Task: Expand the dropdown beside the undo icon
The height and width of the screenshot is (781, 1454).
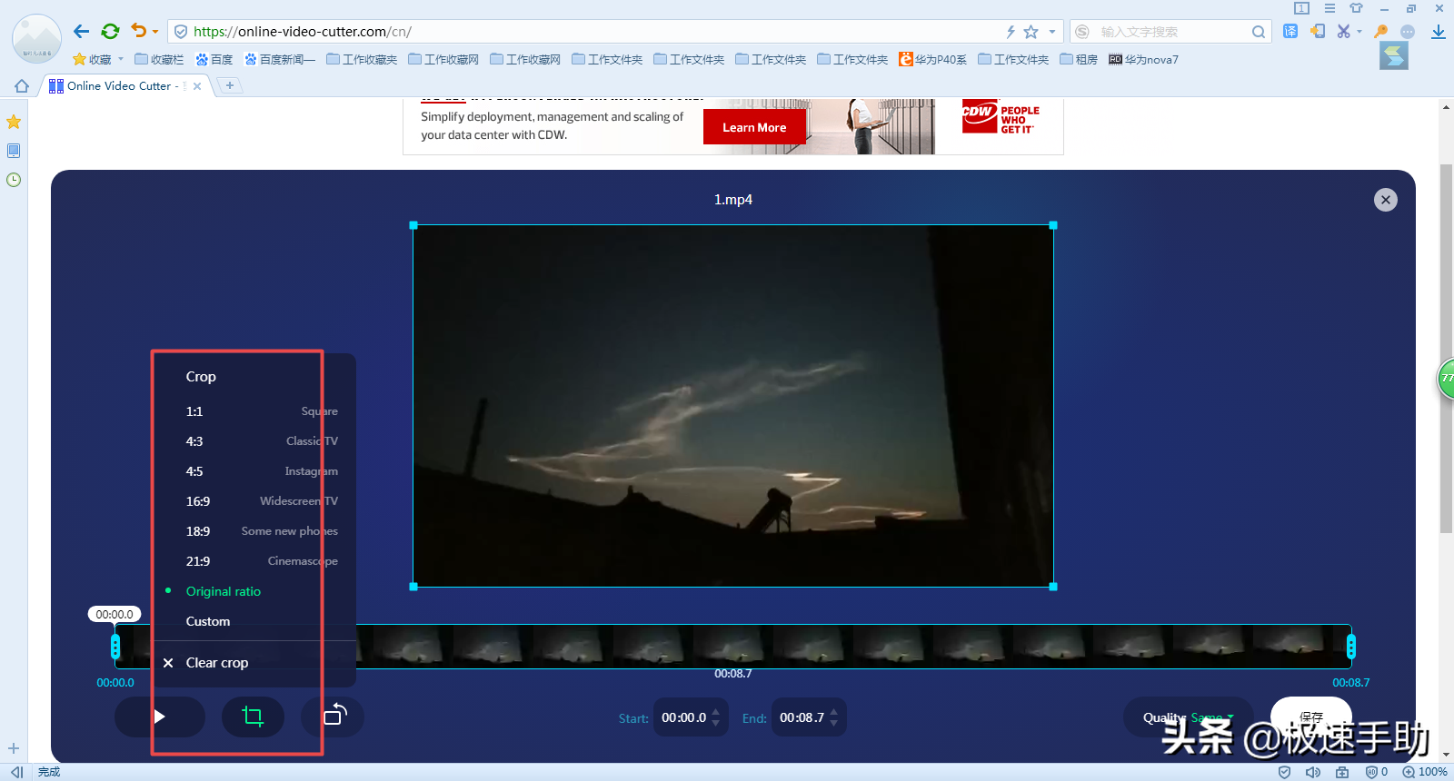Action: [x=155, y=32]
